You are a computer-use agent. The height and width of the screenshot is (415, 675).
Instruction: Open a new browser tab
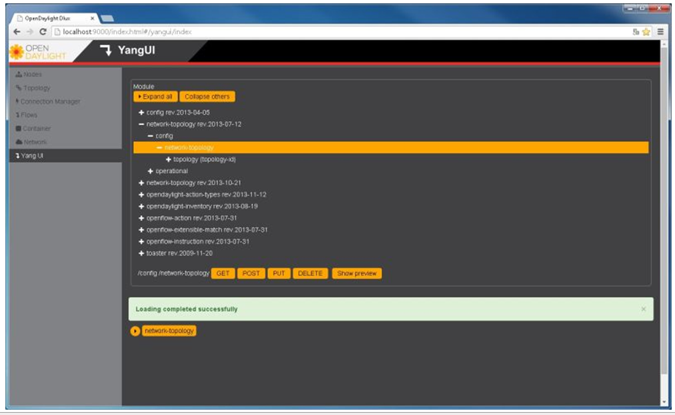(107, 19)
